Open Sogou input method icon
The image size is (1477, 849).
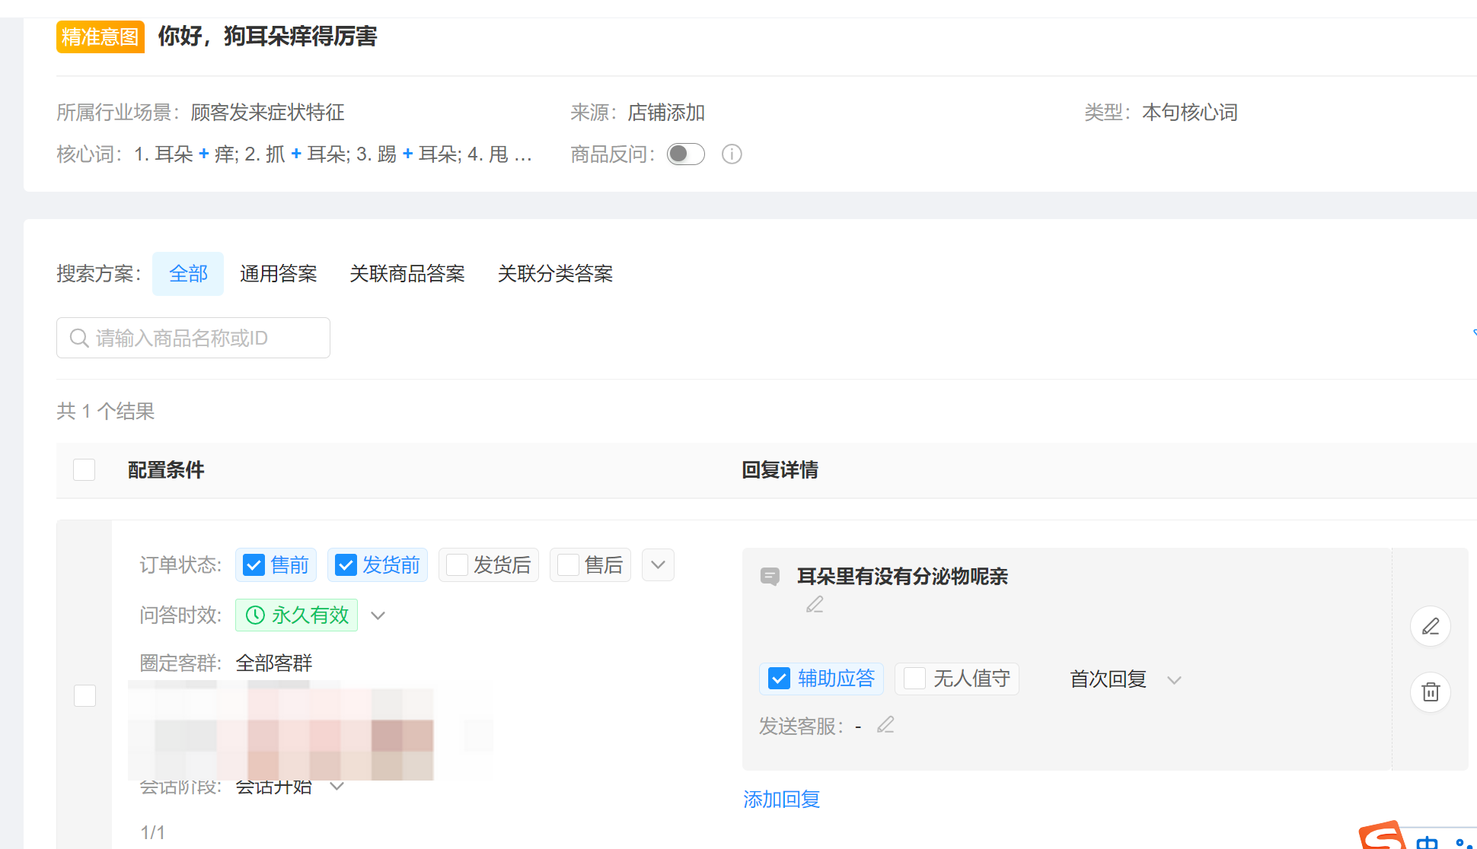click(x=1382, y=835)
